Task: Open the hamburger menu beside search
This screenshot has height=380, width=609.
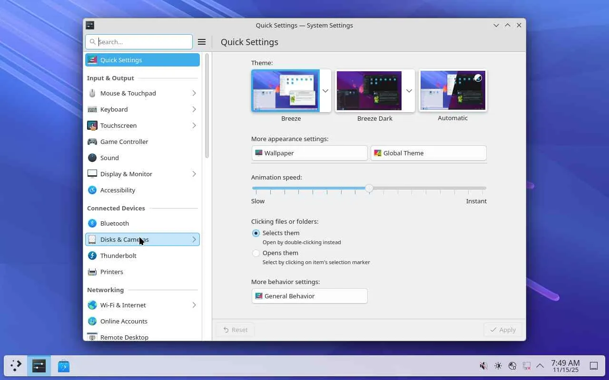Action: click(x=202, y=42)
